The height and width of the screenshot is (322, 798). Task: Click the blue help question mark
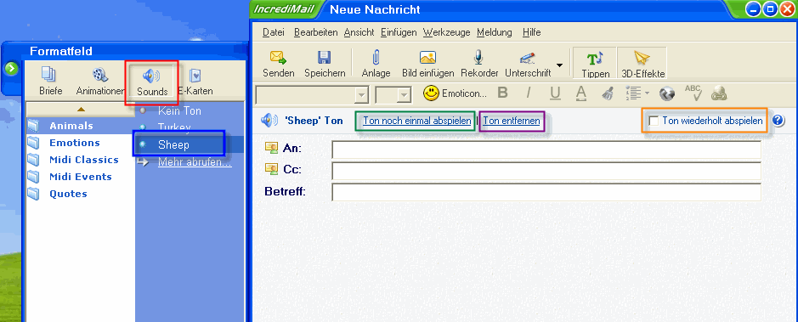(778, 121)
